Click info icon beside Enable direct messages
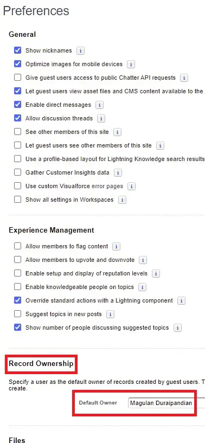 click(x=99, y=105)
